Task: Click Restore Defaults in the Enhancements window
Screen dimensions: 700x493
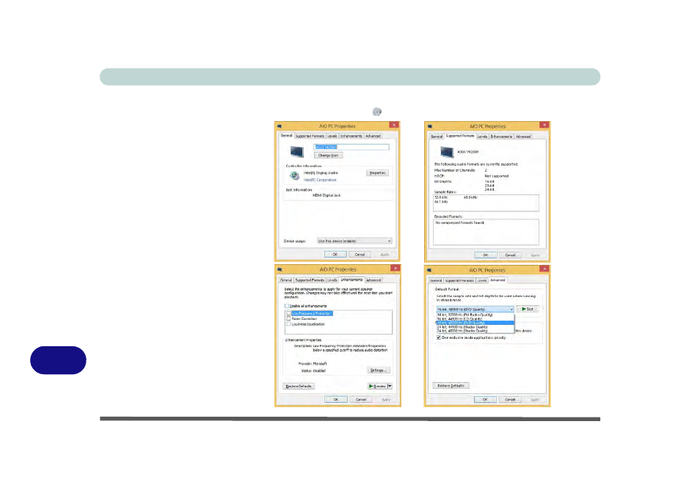Action: coord(299,386)
